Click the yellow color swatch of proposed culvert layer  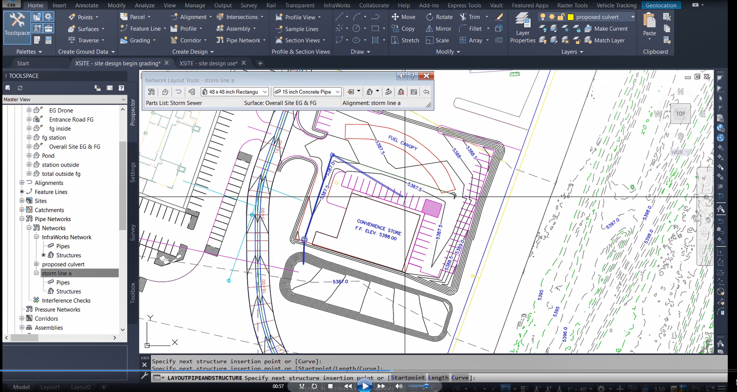pyautogui.click(x=571, y=17)
